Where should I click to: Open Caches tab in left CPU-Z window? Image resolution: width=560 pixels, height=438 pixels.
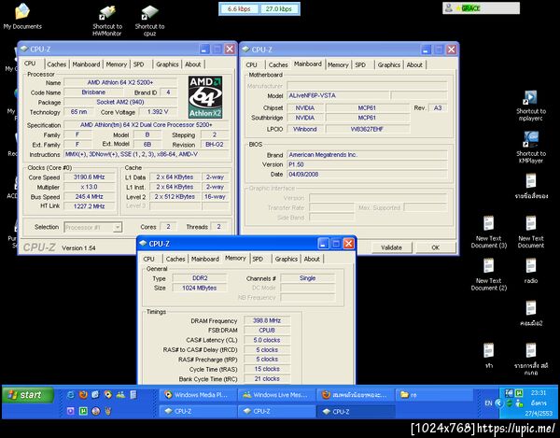pos(57,64)
